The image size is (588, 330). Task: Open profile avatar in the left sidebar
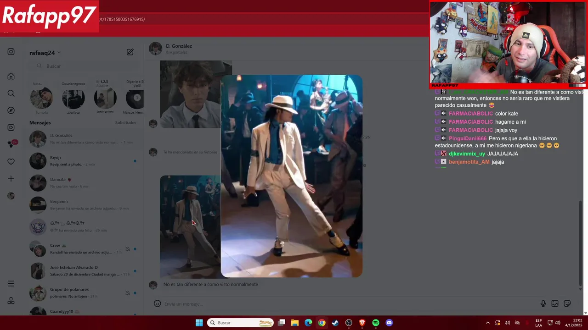(x=11, y=196)
